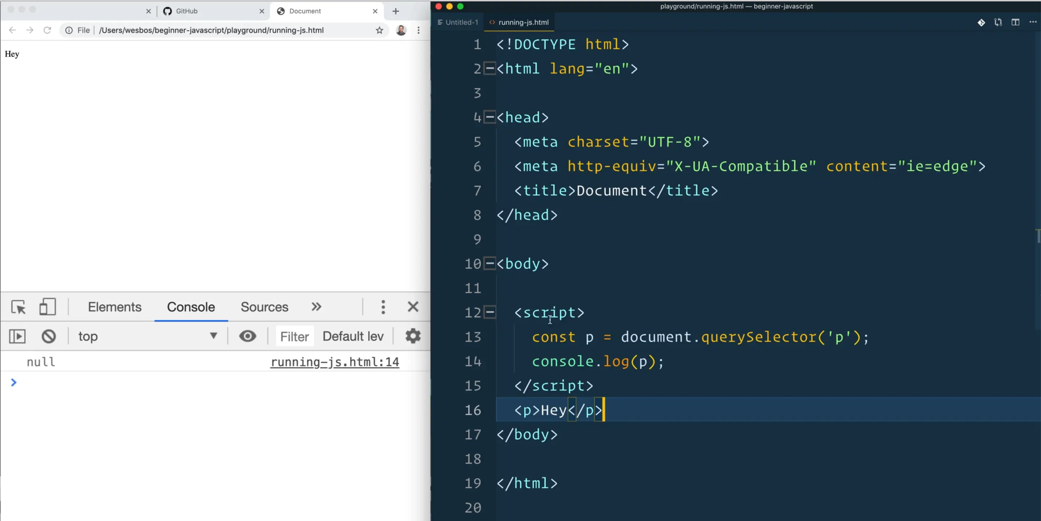Open a new Chrome tab with plus button
1041x521 pixels.
click(x=395, y=11)
